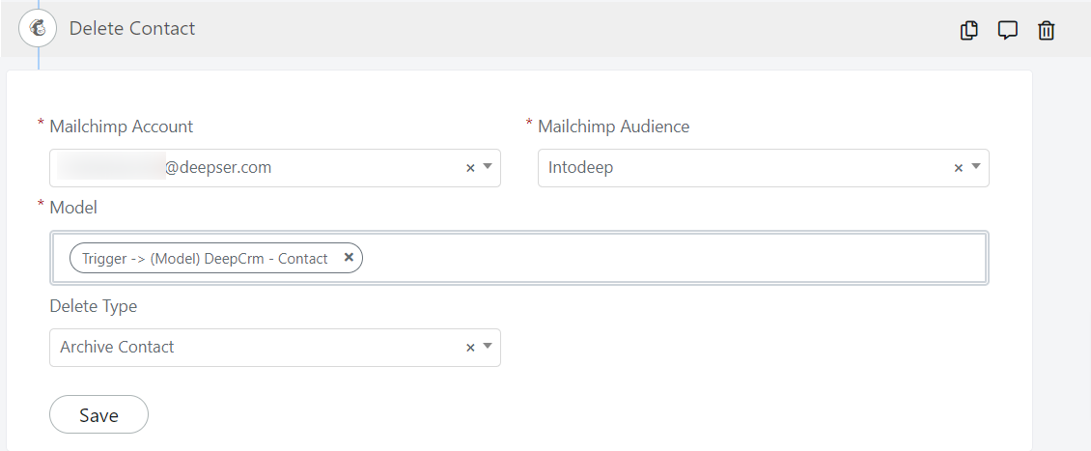The image size is (1091, 451).
Task: Click the Mailchimp logo icon
Action: [x=38, y=29]
